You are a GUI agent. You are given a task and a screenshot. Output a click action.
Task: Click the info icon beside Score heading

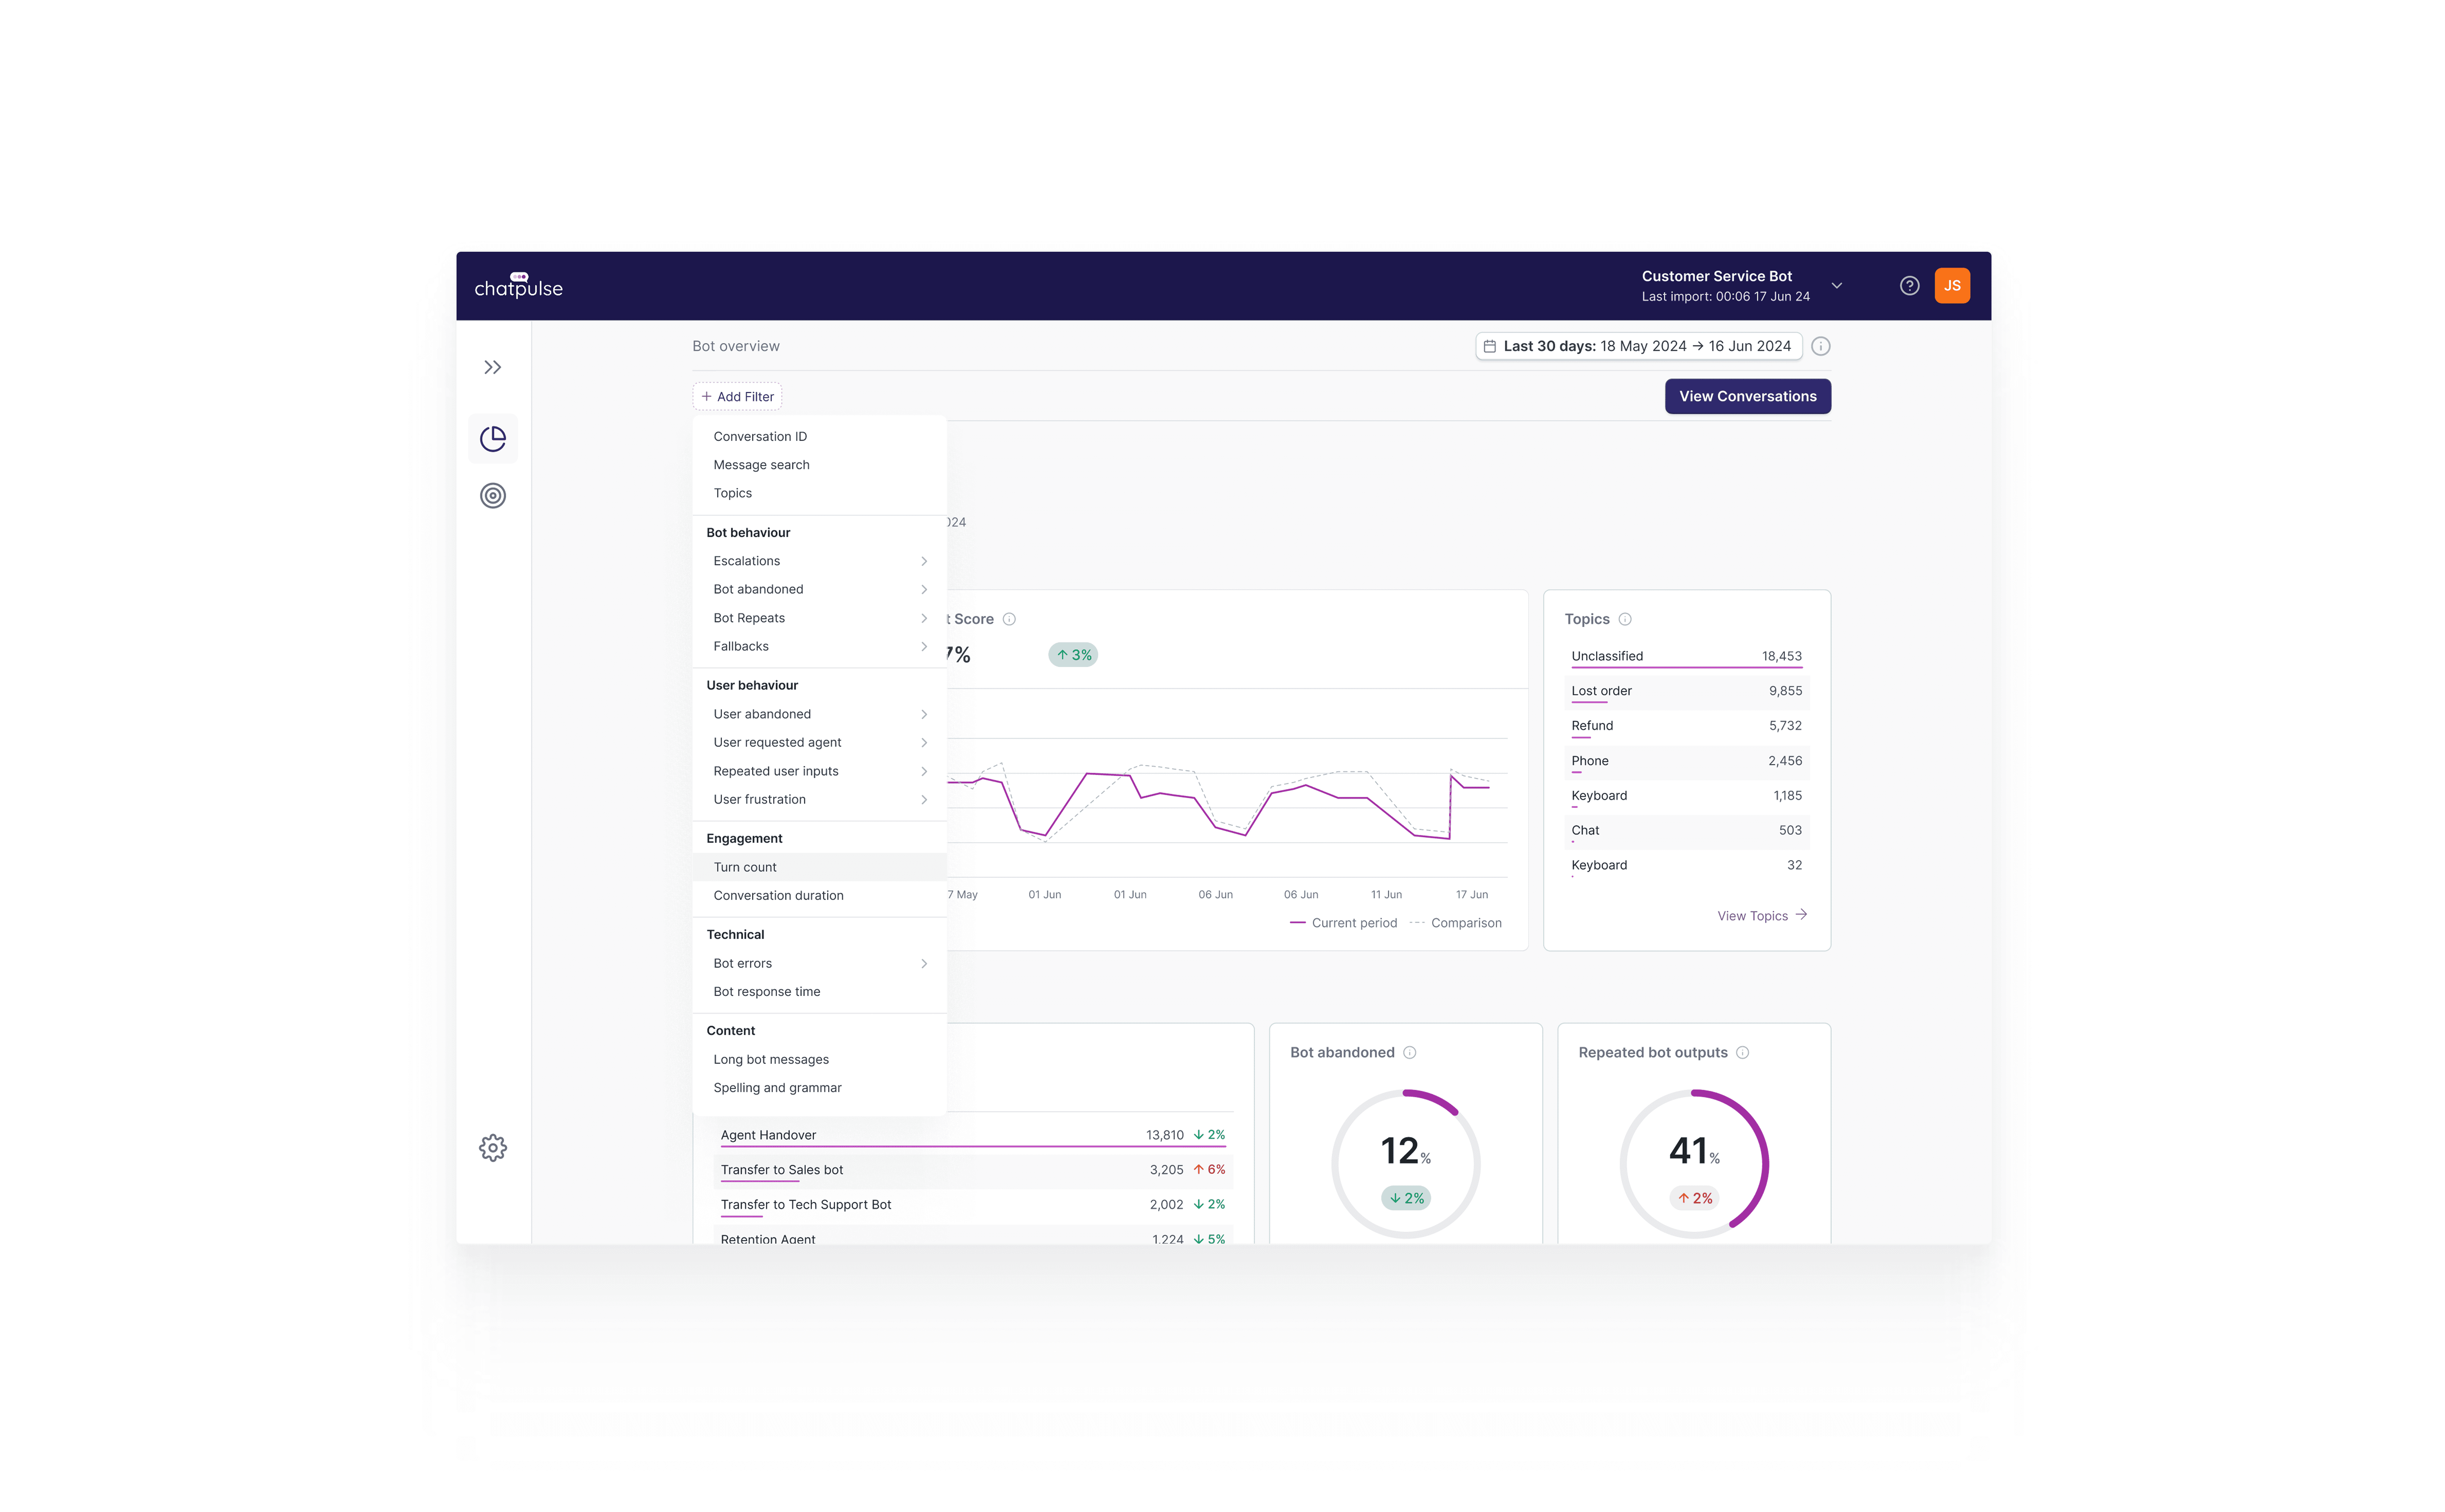pos(1009,619)
